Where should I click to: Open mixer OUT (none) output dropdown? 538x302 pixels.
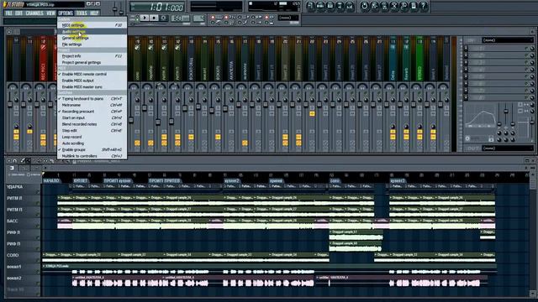(507, 148)
